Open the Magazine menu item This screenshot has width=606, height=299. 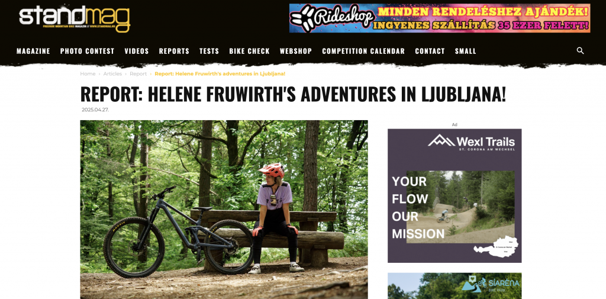(x=33, y=51)
